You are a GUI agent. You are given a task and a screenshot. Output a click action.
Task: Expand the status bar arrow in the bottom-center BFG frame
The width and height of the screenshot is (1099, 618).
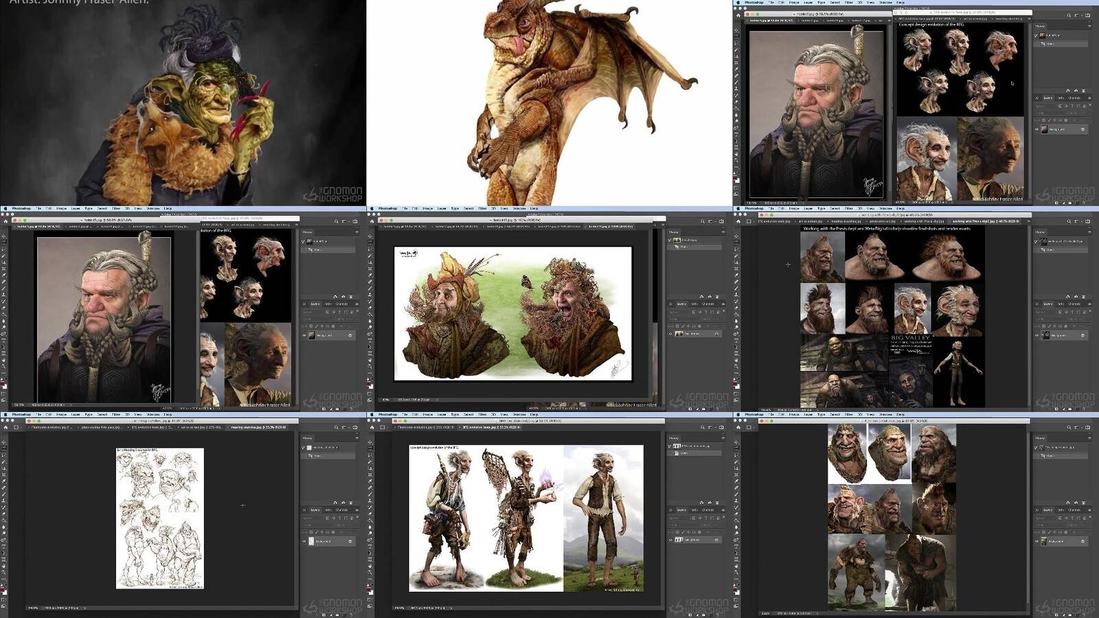click(451, 608)
